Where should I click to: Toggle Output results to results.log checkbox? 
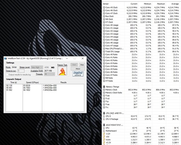(x=7, y=75)
